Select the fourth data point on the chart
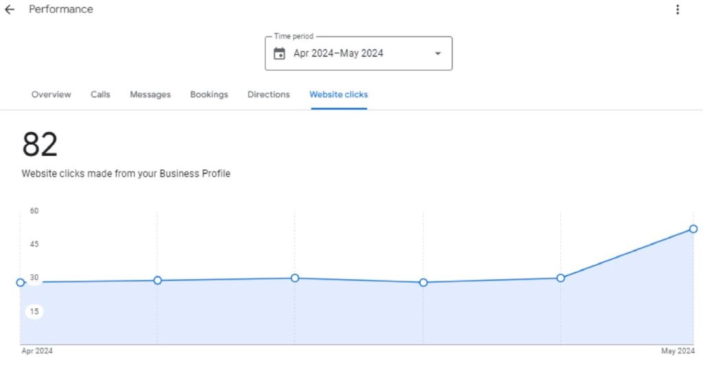Viewport: 703px width, 374px height. [424, 282]
